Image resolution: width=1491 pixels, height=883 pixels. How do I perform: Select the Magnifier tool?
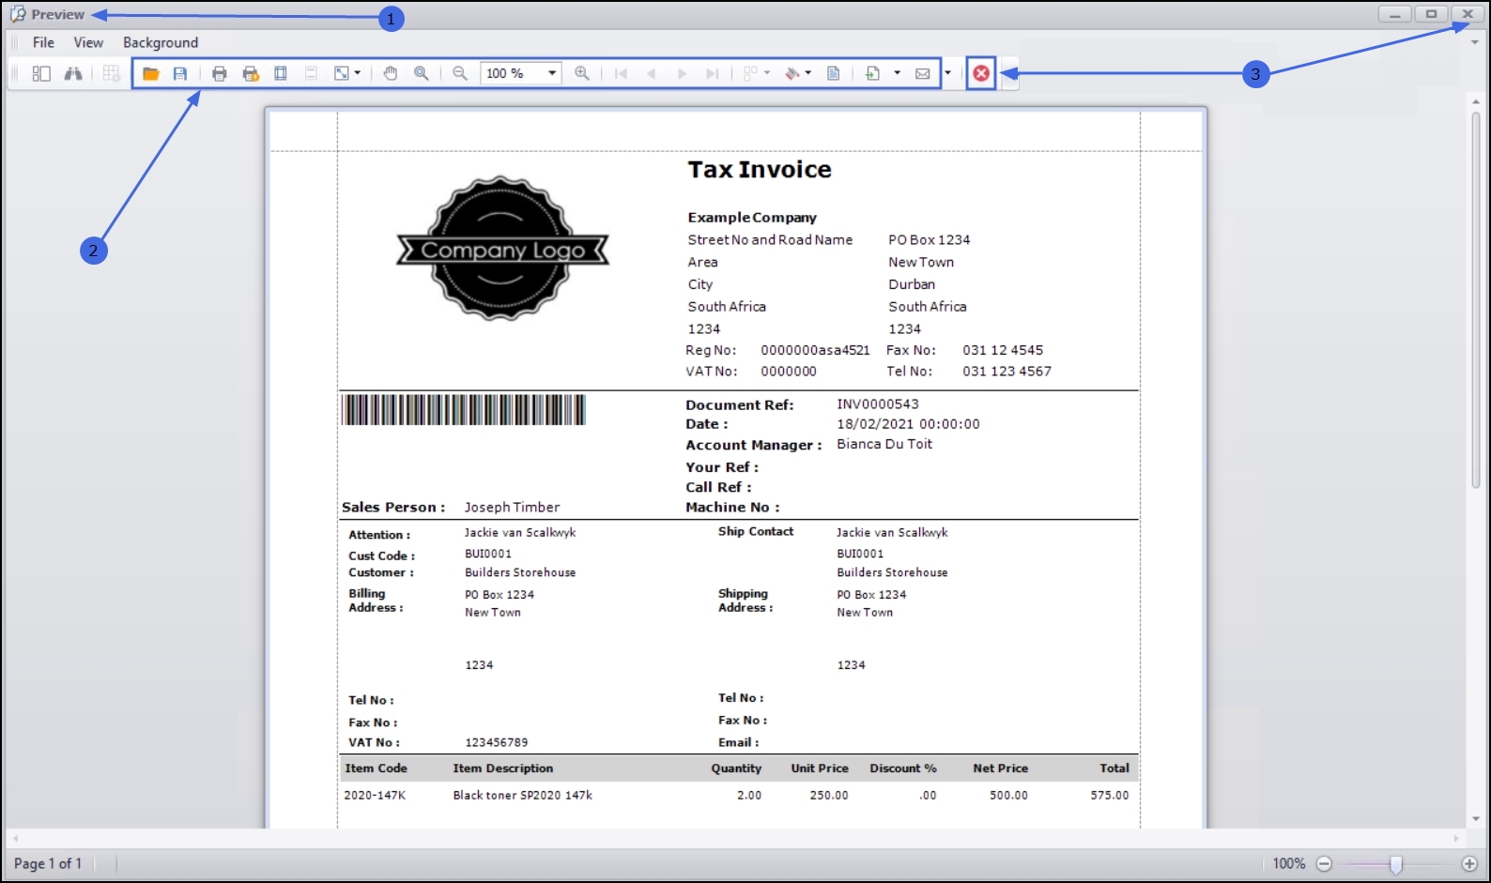point(422,73)
